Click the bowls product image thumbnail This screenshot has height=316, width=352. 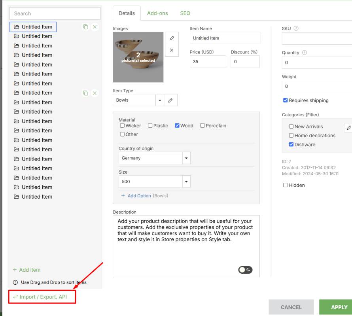coord(138,57)
